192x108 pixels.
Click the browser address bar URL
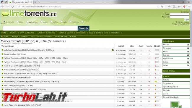[x=42, y=7]
